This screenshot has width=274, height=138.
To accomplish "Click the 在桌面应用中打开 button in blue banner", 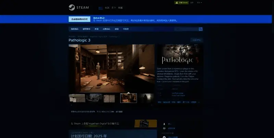I will pos(79,19).
